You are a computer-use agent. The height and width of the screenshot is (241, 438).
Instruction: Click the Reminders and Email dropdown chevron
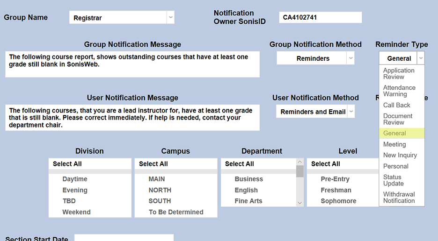[x=351, y=112]
